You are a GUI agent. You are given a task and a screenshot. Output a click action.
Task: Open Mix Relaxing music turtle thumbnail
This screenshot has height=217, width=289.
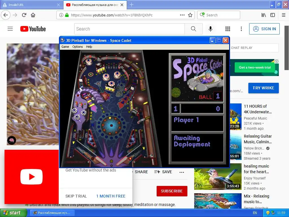click(218, 201)
